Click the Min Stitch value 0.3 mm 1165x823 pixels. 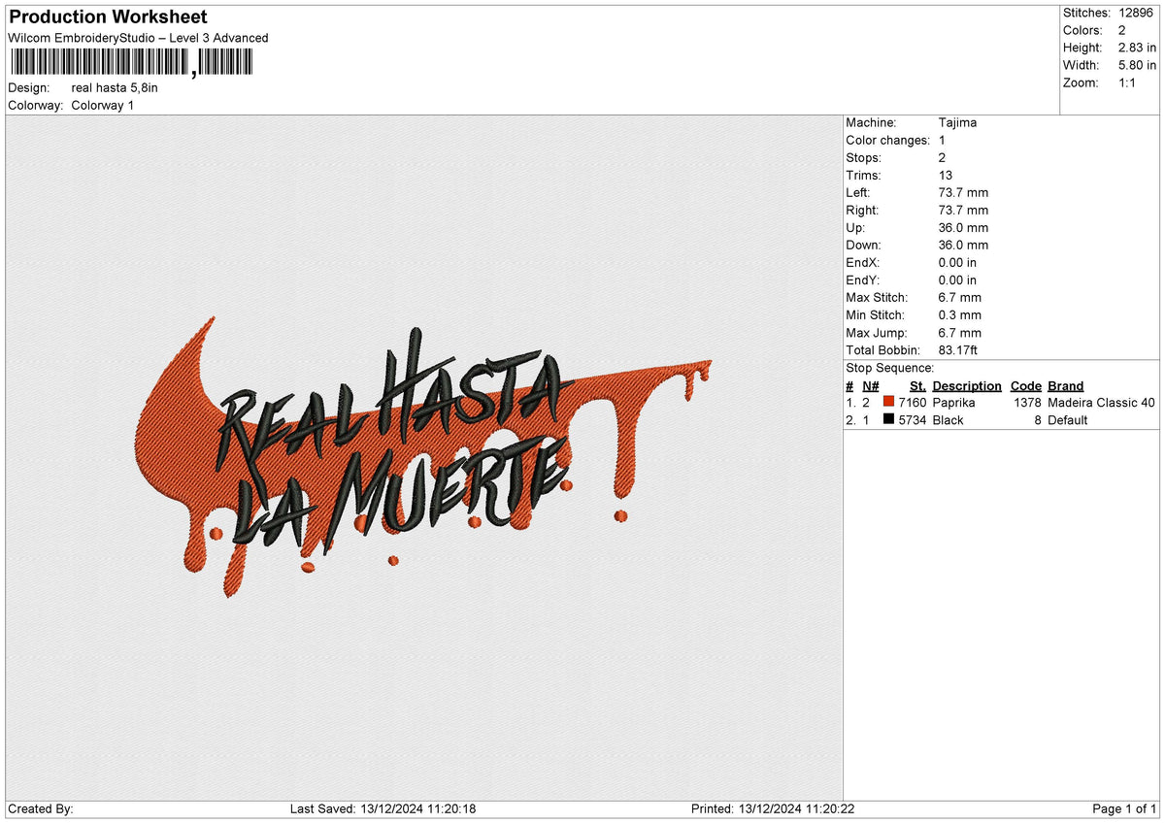tap(960, 314)
